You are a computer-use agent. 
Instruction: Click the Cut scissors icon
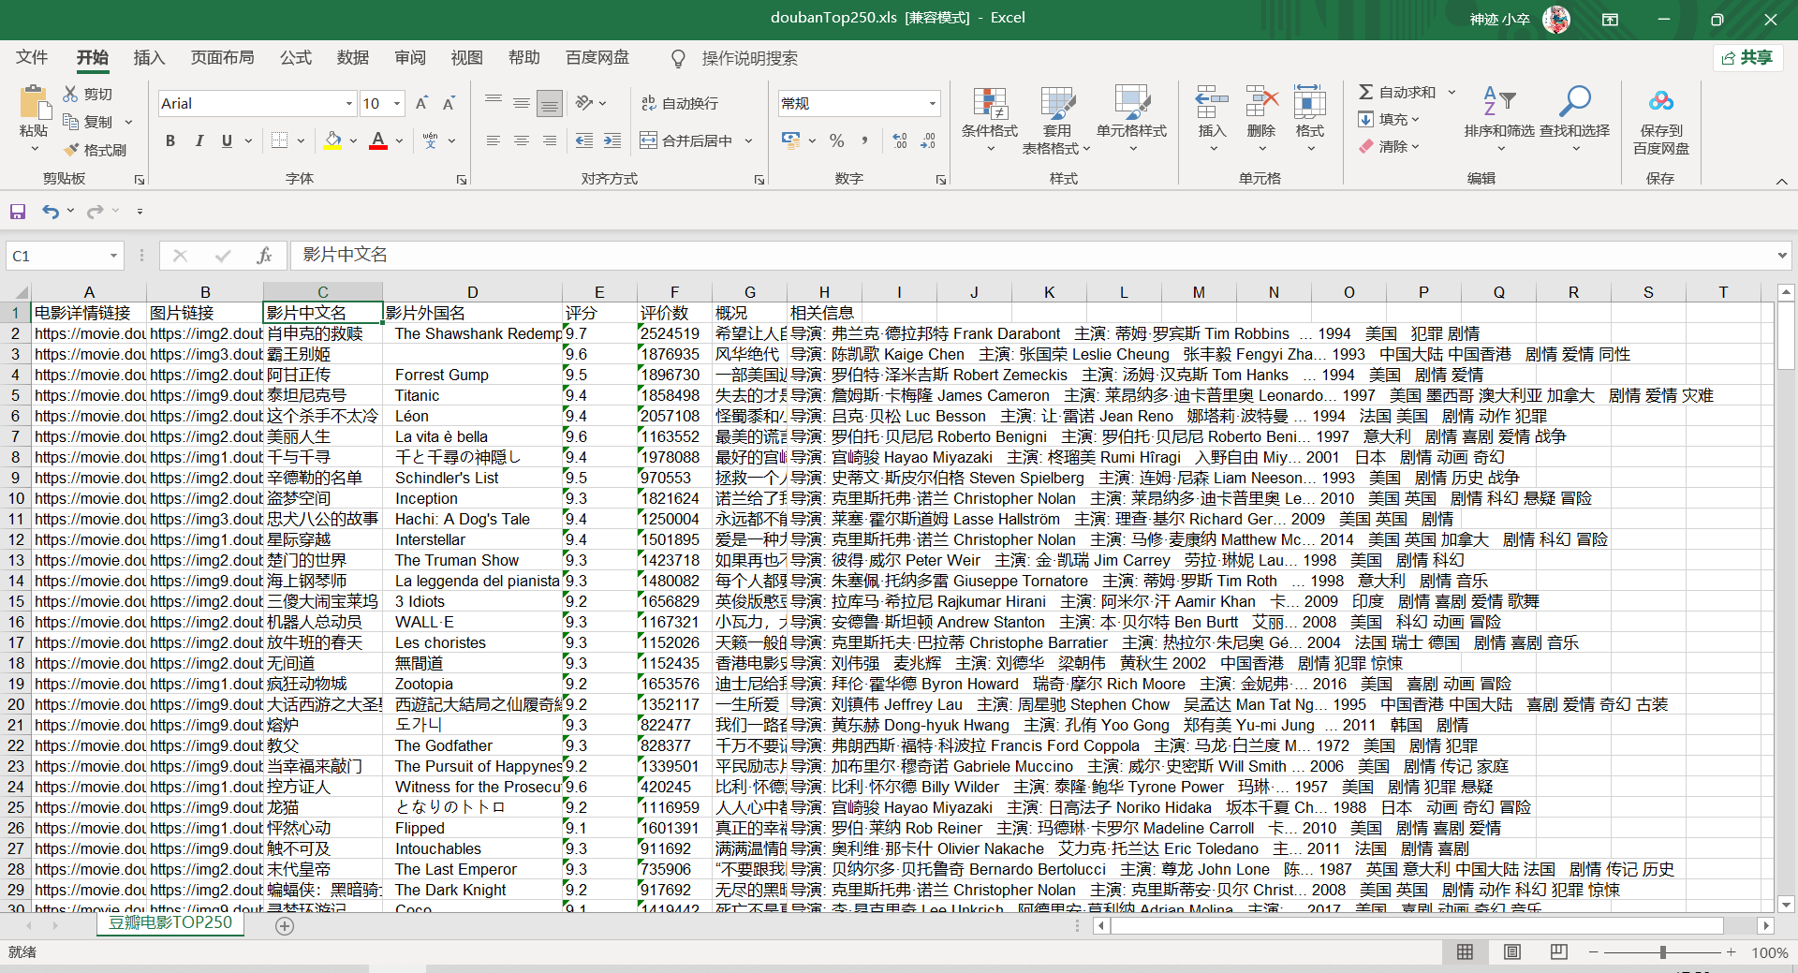(70, 94)
